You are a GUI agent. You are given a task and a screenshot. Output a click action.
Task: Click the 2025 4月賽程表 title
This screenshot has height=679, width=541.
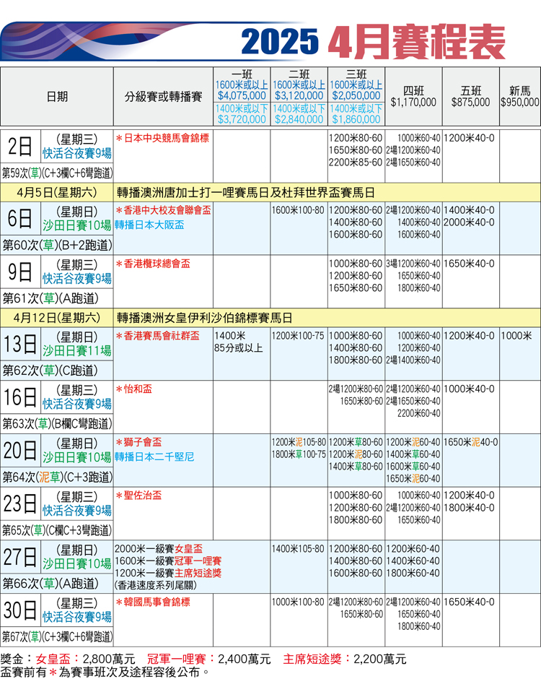click(x=373, y=42)
